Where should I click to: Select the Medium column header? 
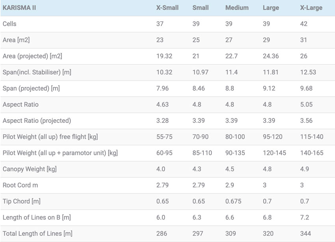point(237,8)
